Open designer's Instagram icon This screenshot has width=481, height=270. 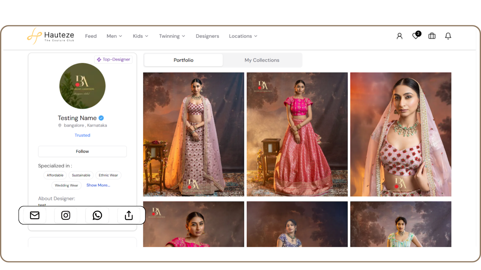66,215
